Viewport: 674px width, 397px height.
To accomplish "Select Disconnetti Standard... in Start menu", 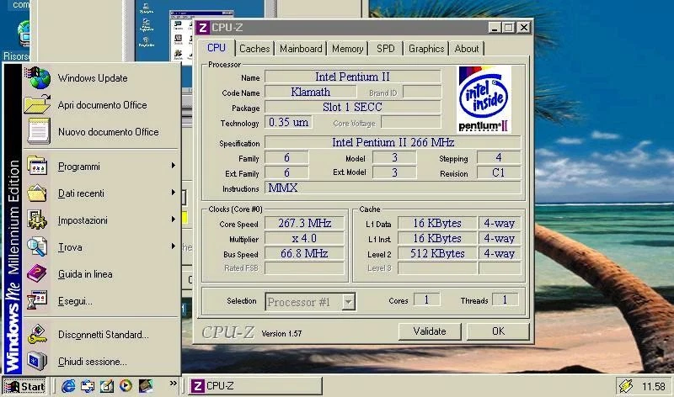I will (101, 335).
